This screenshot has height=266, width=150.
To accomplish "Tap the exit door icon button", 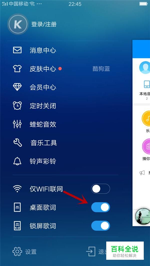I will [90, 251].
